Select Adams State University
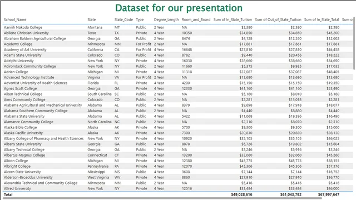356x200 pixels. point(22,55)
